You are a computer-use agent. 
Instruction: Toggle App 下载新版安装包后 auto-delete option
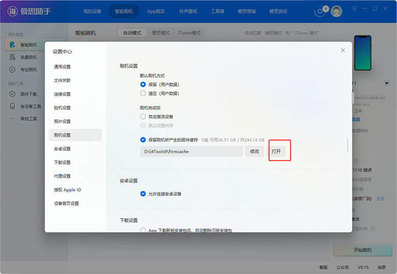(x=143, y=230)
